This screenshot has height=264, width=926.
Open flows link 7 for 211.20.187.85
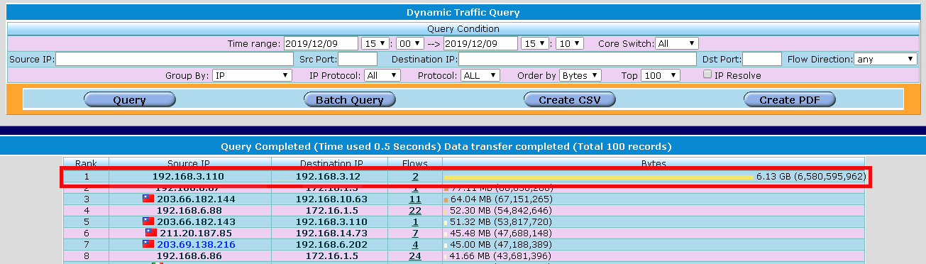415,233
